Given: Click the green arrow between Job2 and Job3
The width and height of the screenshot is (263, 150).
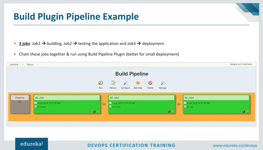Looking at the screenshot, I should [x=179, y=104].
